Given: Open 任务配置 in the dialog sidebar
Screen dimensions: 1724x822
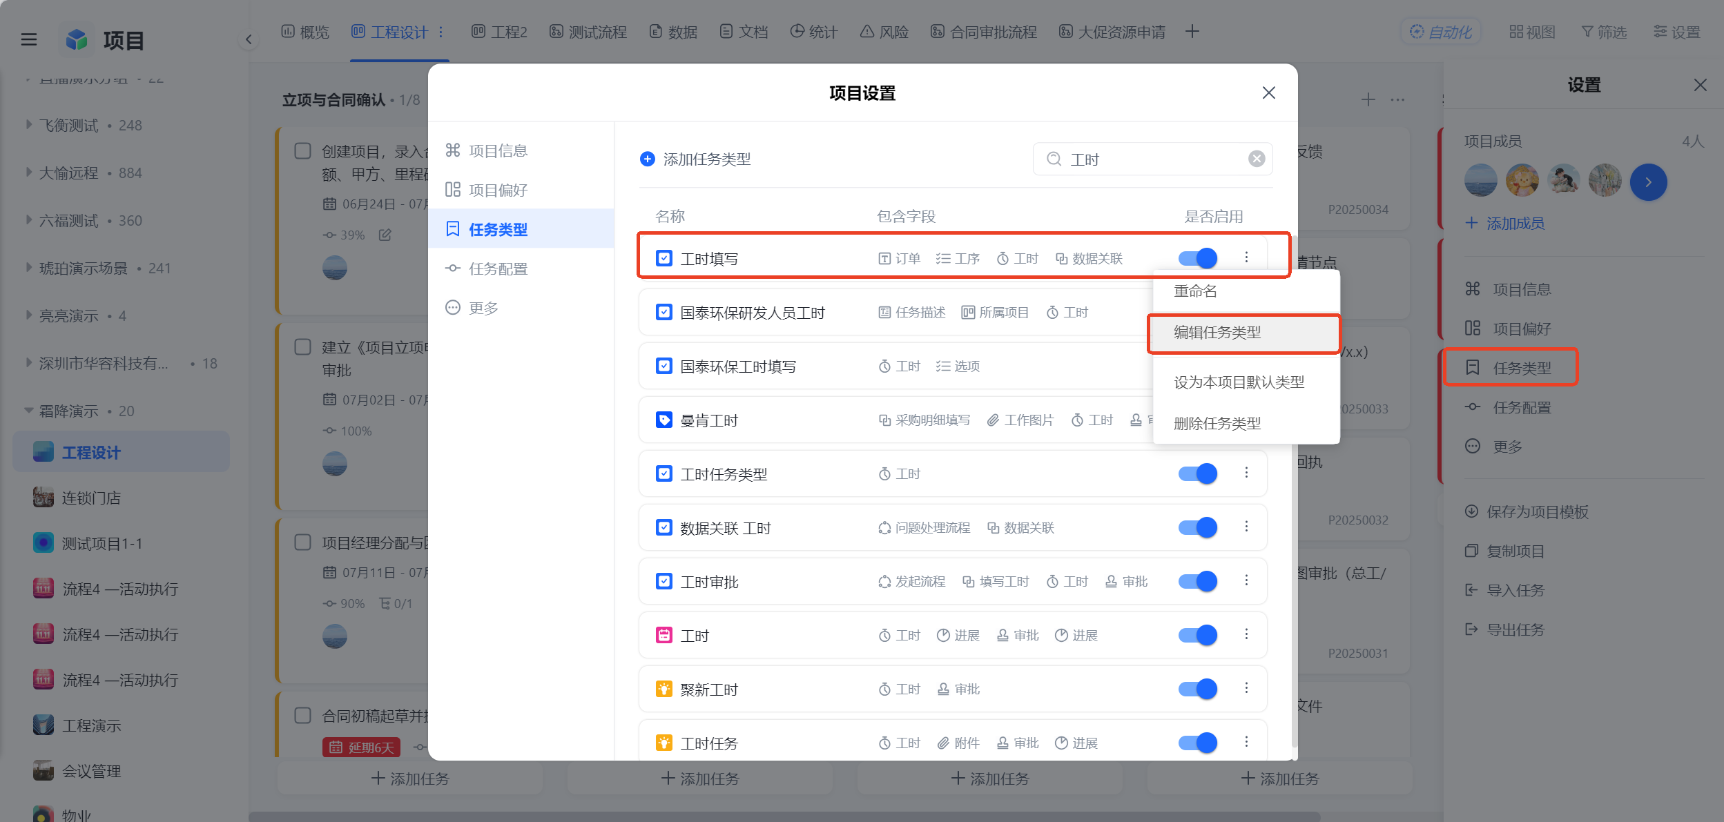Looking at the screenshot, I should (x=521, y=268).
